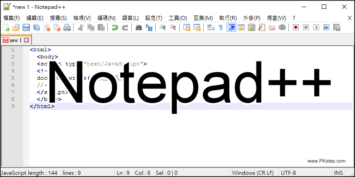Open the 檔案(F) menu
Viewport: 355px width, 177px height.
[x=12, y=18]
